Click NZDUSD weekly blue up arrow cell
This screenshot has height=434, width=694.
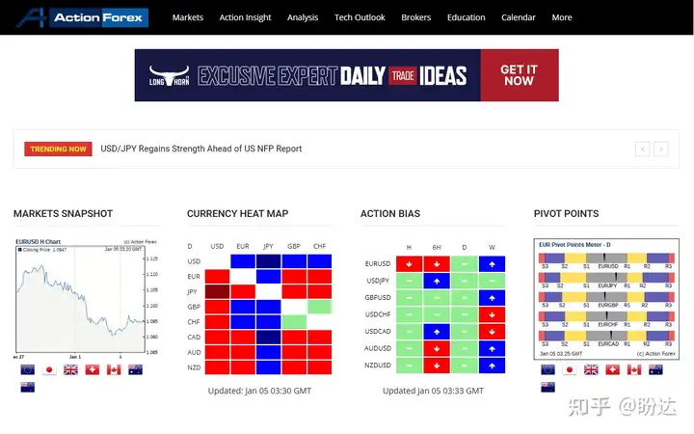(x=492, y=366)
